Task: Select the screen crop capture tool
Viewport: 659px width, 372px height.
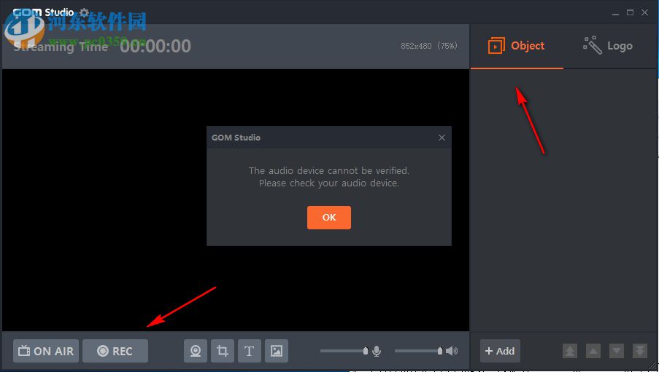Action: (x=223, y=351)
